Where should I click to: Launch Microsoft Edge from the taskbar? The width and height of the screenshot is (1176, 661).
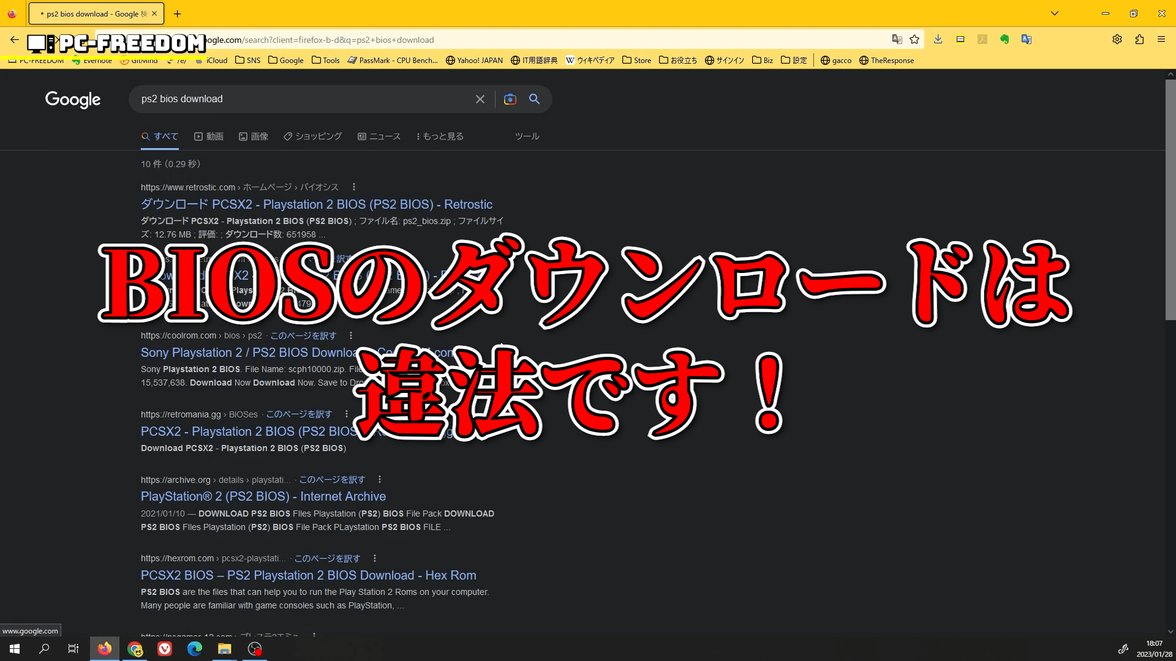(195, 649)
